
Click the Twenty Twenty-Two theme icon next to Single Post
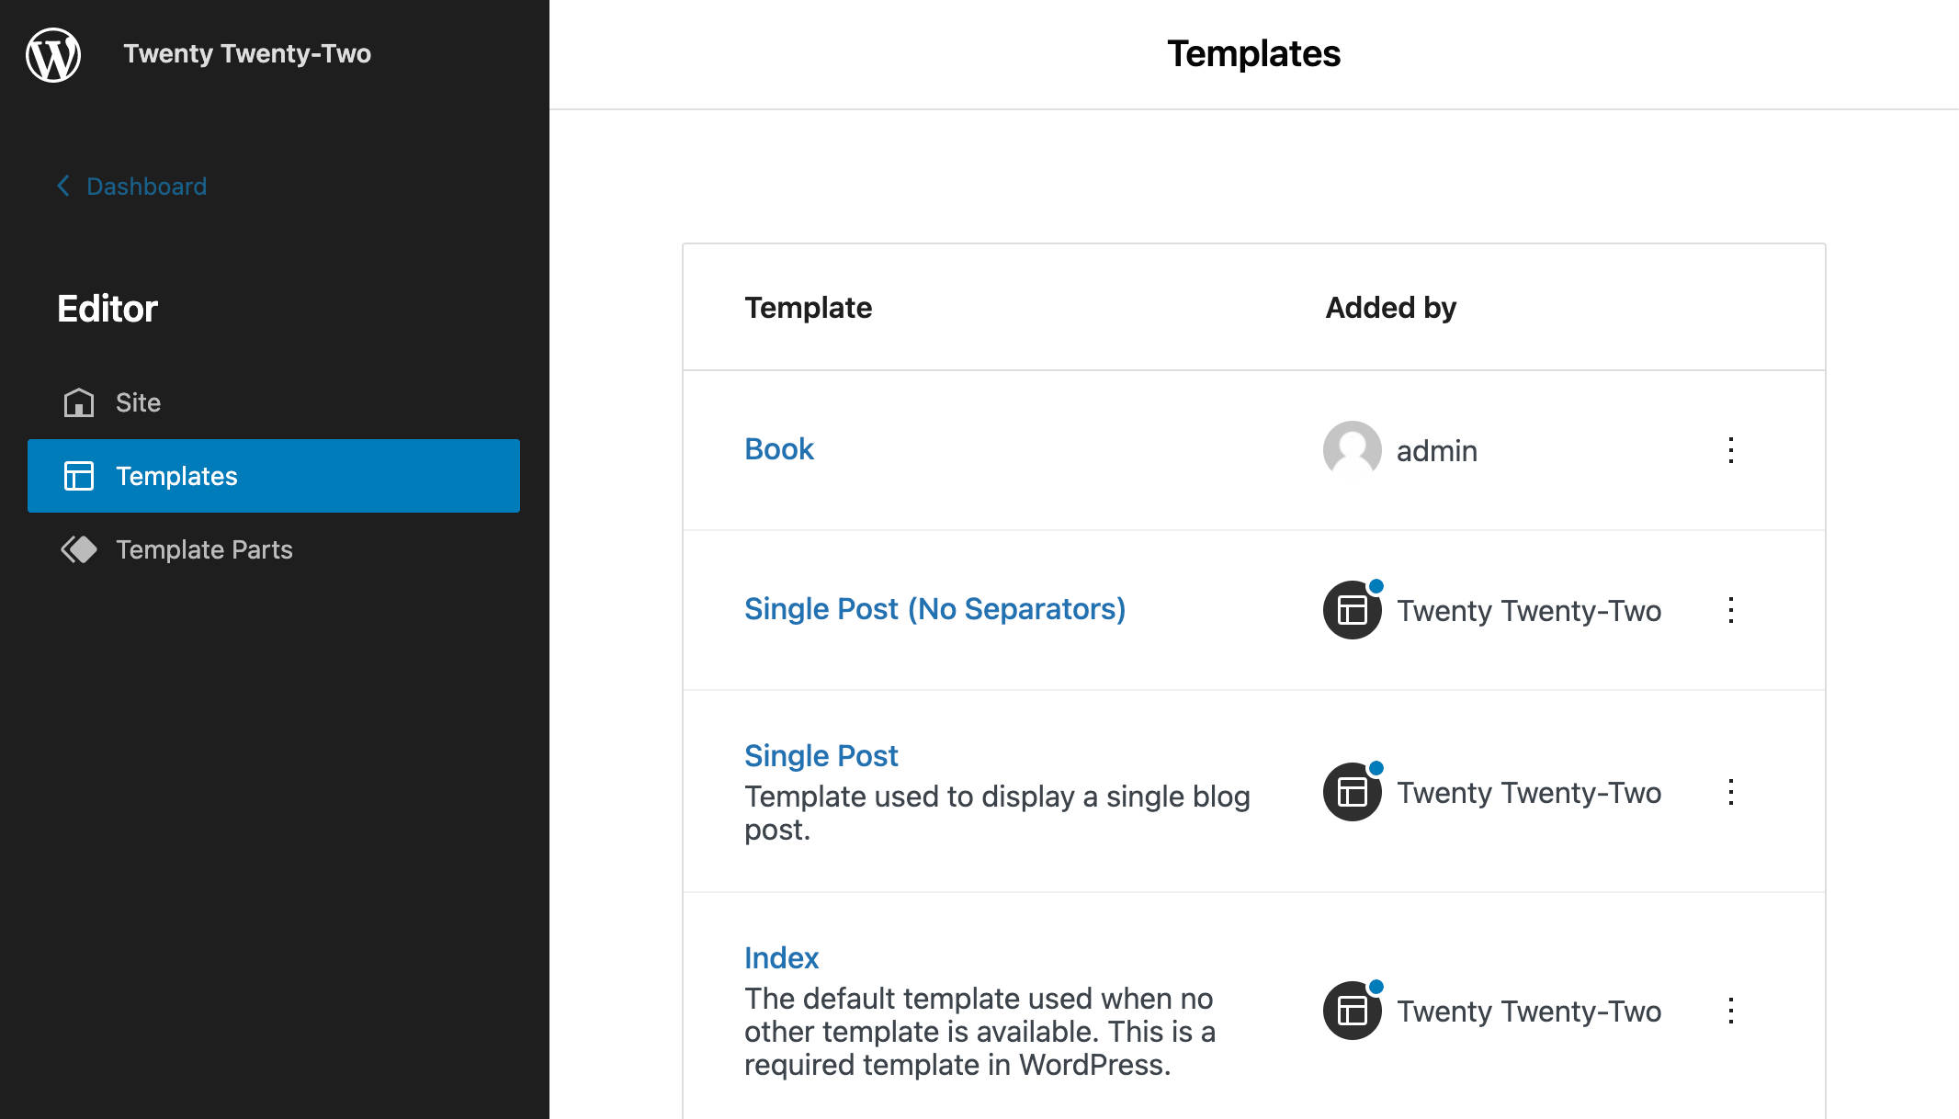click(1353, 792)
